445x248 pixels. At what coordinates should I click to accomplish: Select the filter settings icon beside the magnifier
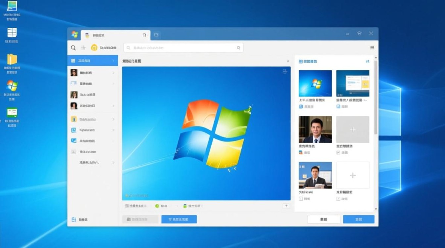(x=83, y=48)
